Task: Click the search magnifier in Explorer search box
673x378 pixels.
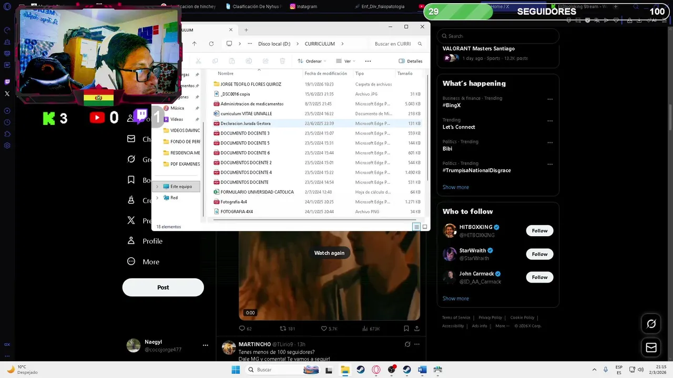Action: point(420,44)
